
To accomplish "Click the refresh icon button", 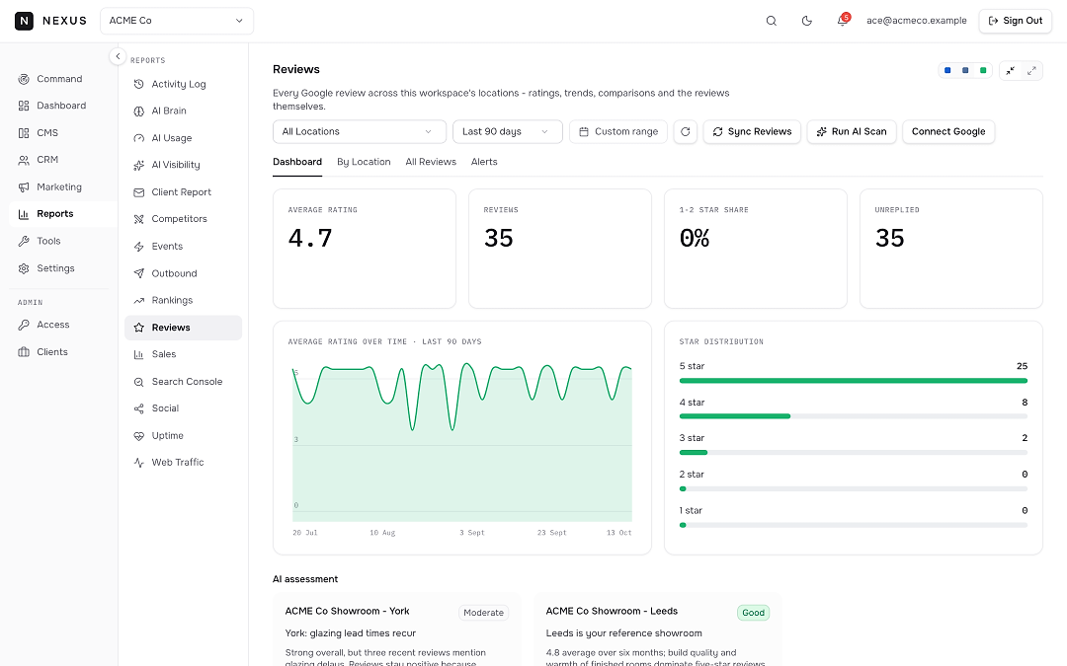I will 686,132.
